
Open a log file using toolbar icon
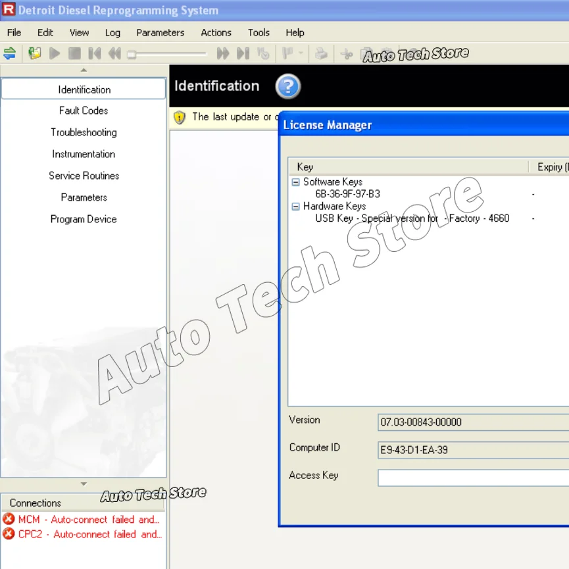coord(35,54)
